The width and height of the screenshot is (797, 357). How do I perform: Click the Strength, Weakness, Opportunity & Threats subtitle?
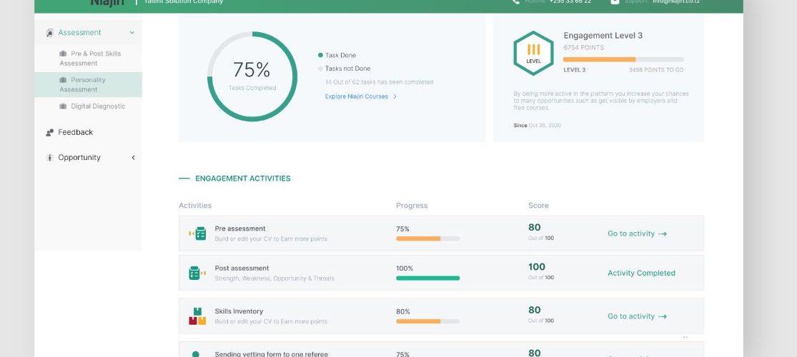pyautogui.click(x=274, y=278)
